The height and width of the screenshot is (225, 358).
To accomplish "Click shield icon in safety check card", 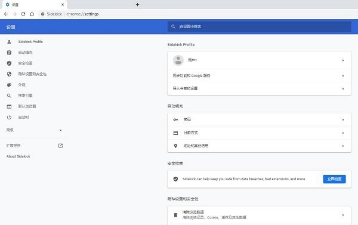I will pyautogui.click(x=175, y=179).
